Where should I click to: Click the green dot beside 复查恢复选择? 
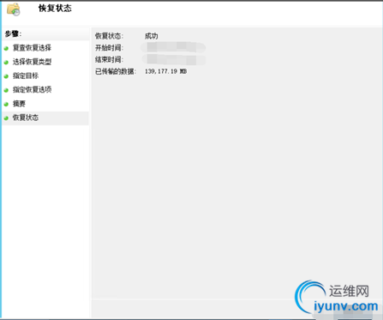tap(6, 48)
